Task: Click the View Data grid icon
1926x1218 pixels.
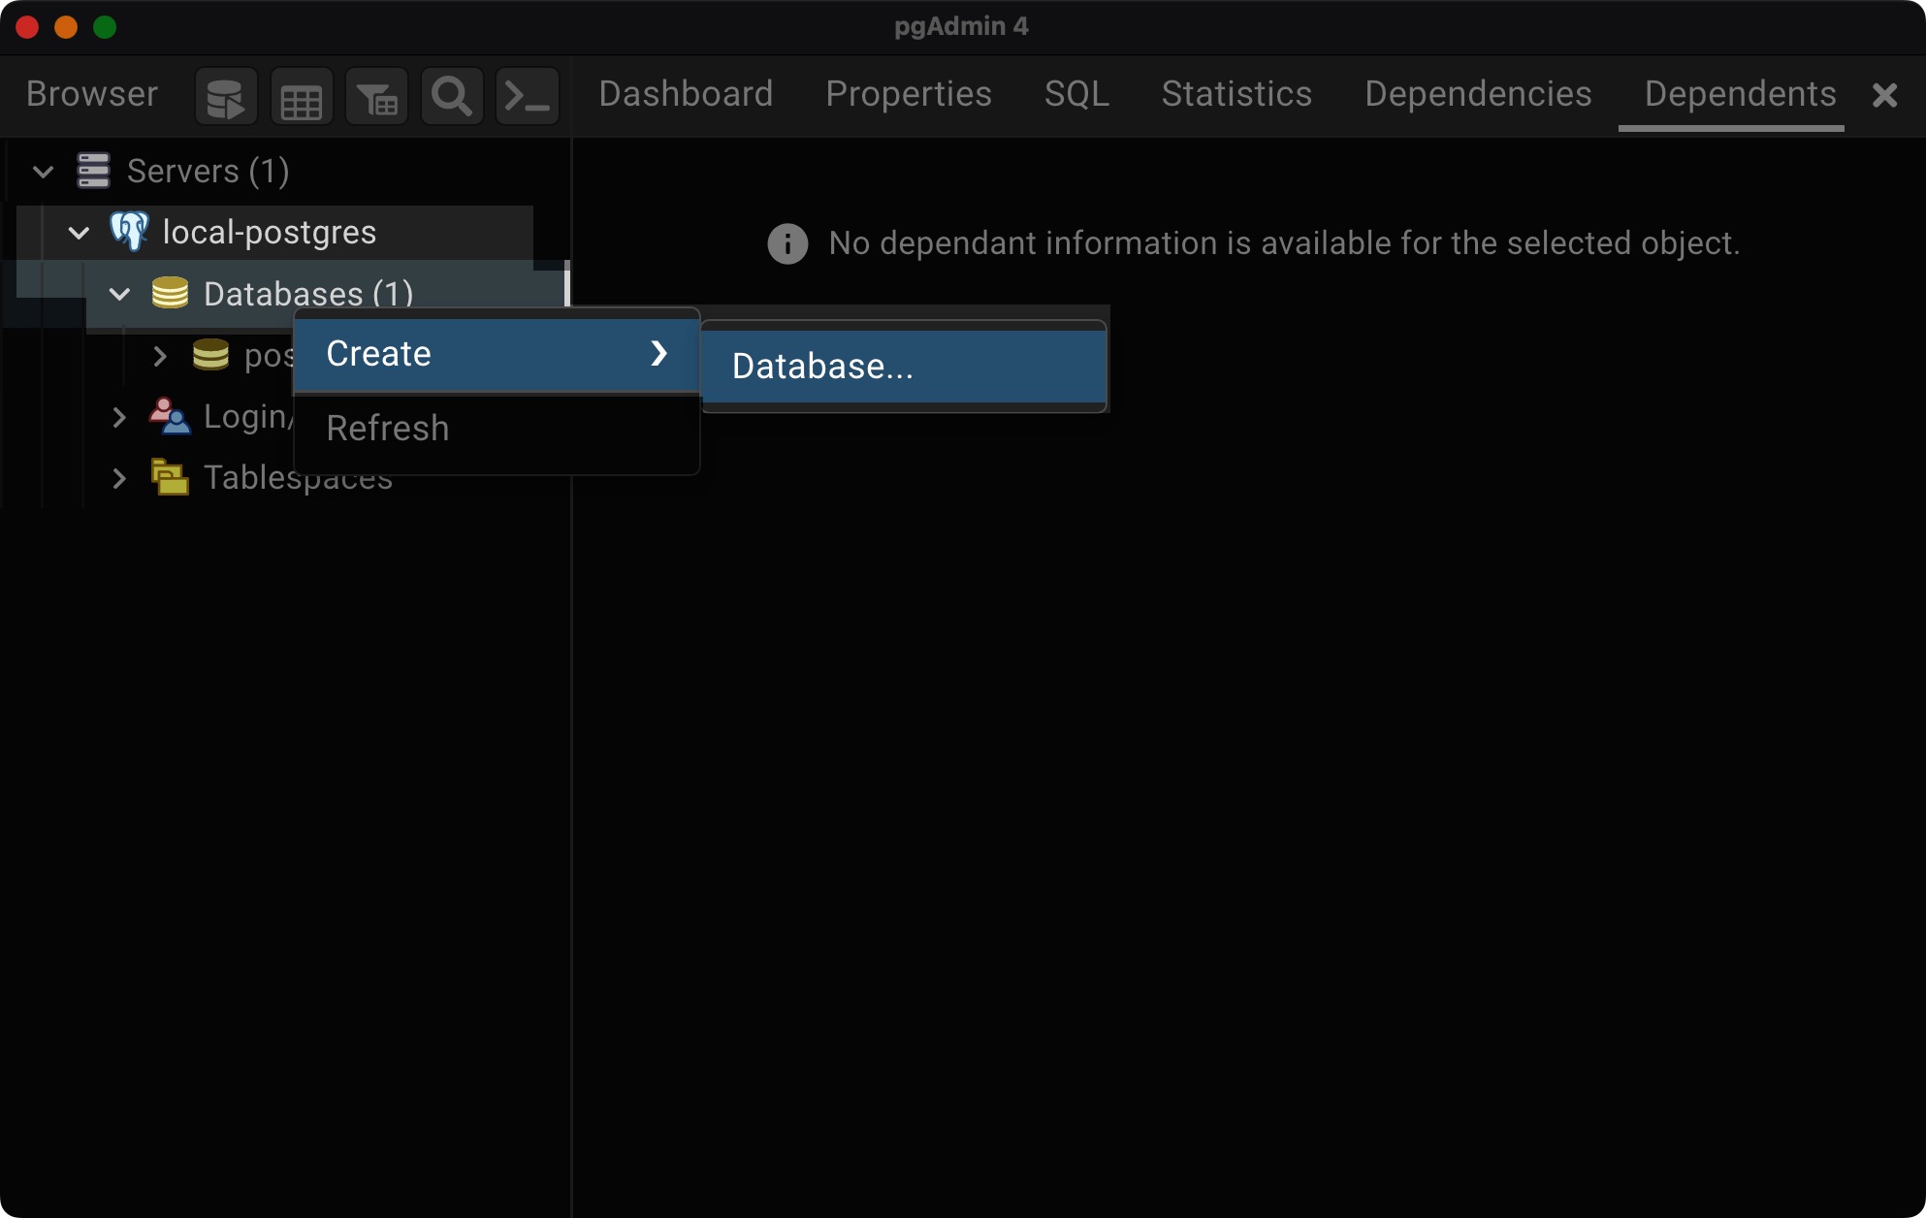Action: pos(301,97)
